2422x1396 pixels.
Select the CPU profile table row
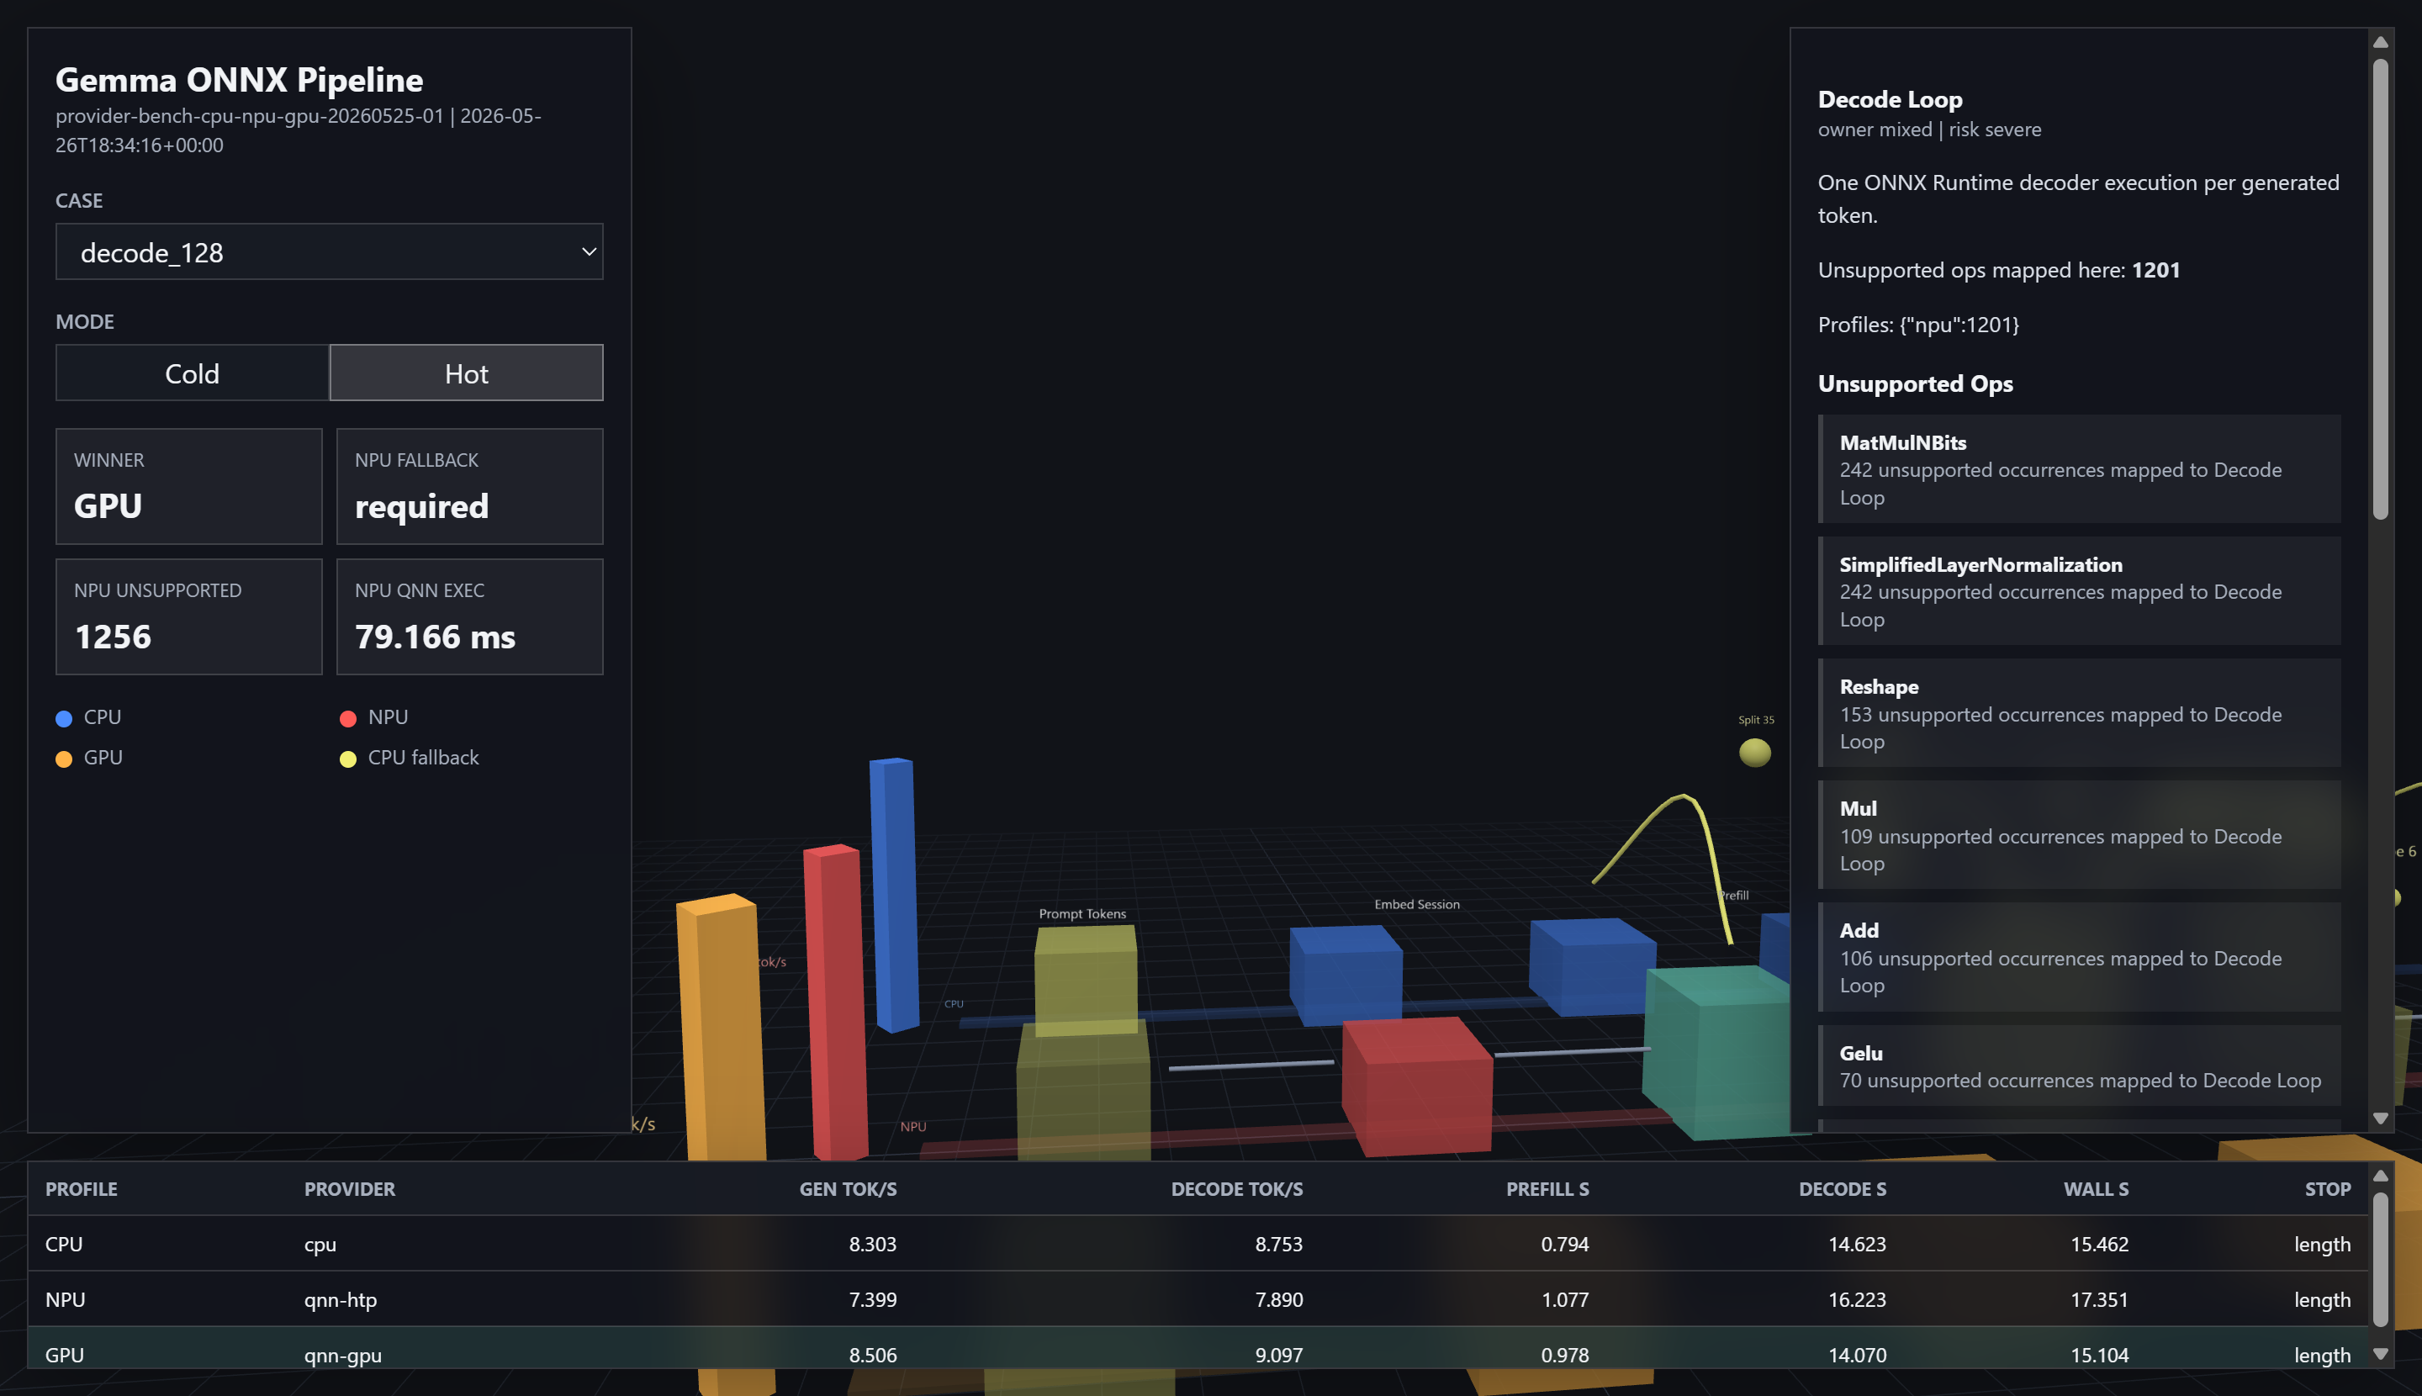click(x=1198, y=1244)
